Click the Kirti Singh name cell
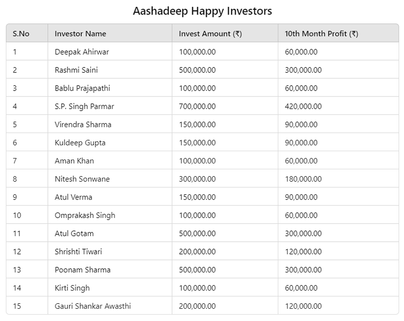The height and width of the screenshot is (321, 404). pos(72,288)
